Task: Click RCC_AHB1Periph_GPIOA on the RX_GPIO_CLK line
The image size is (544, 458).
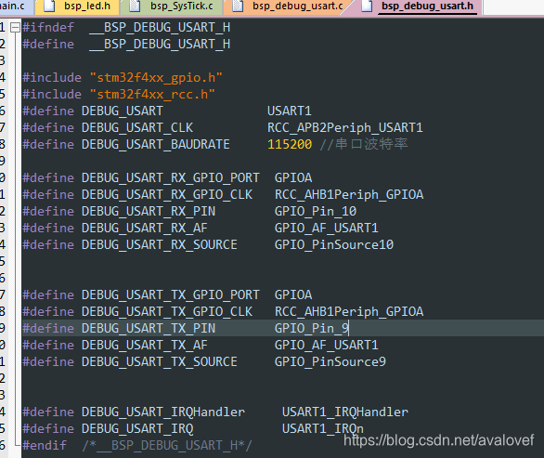Action: click(x=349, y=194)
